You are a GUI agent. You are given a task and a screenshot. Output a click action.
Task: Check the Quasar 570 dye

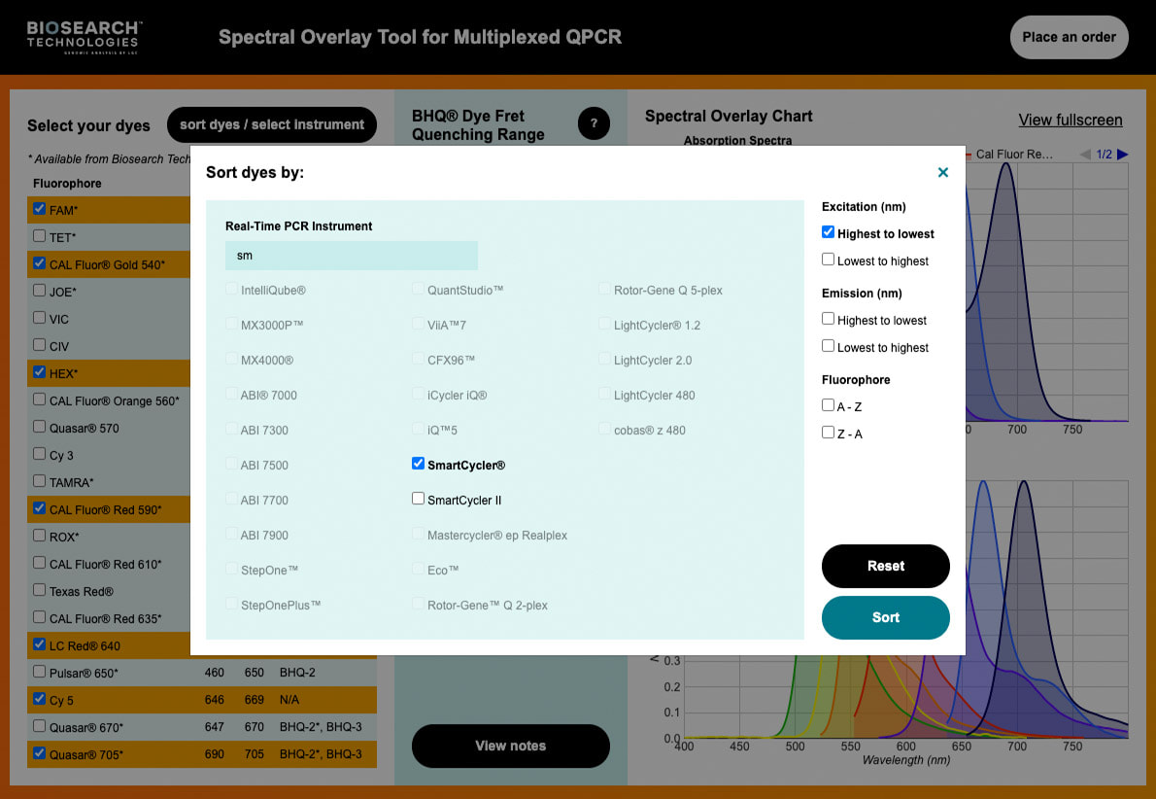[x=39, y=427]
